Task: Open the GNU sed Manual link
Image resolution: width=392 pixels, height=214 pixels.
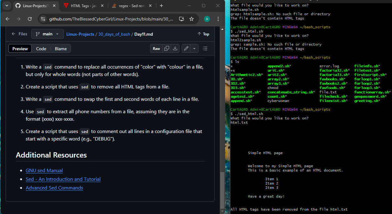Action: [x=44, y=170]
